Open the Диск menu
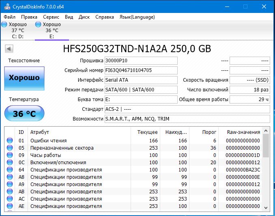Viewport: 275px width, 216px height. 84,17
